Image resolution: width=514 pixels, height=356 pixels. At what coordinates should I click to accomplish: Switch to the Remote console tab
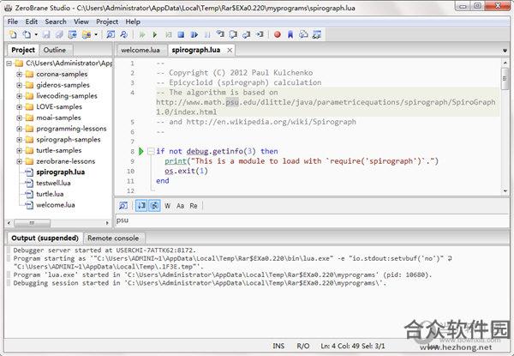coord(113,238)
